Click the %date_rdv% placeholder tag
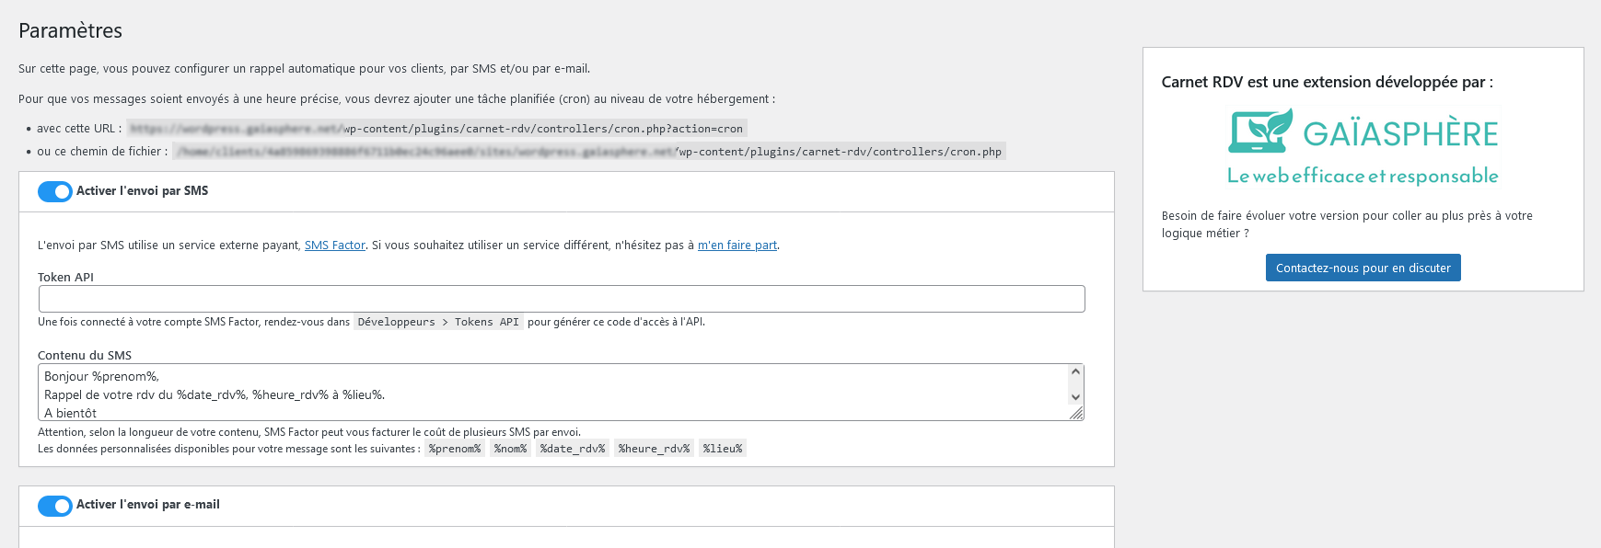Viewport: 1601px width, 548px height. [573, 449]
